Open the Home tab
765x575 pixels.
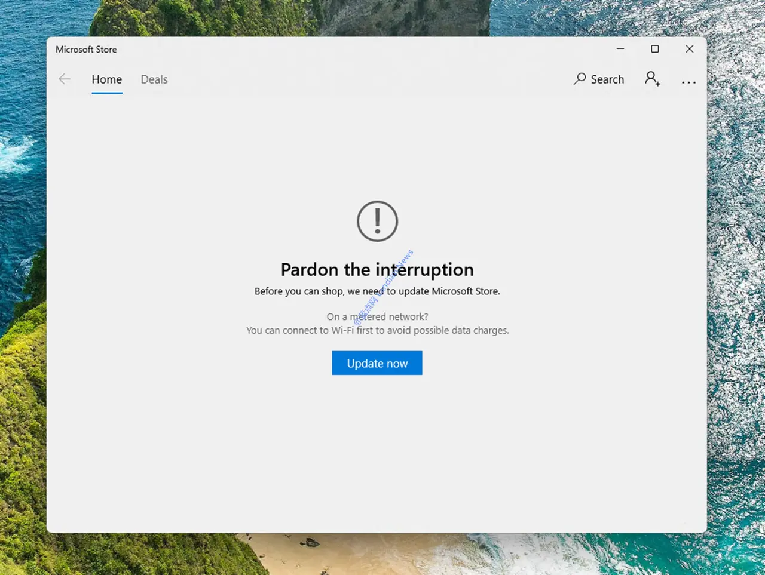107,79
